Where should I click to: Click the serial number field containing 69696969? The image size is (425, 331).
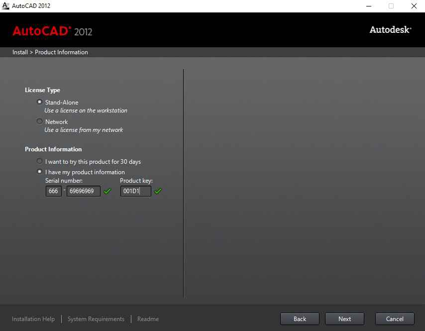[84, 191]
